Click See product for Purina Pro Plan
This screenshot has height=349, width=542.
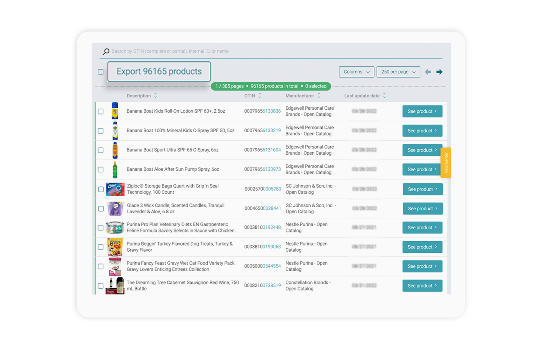[x=422, y=228]
